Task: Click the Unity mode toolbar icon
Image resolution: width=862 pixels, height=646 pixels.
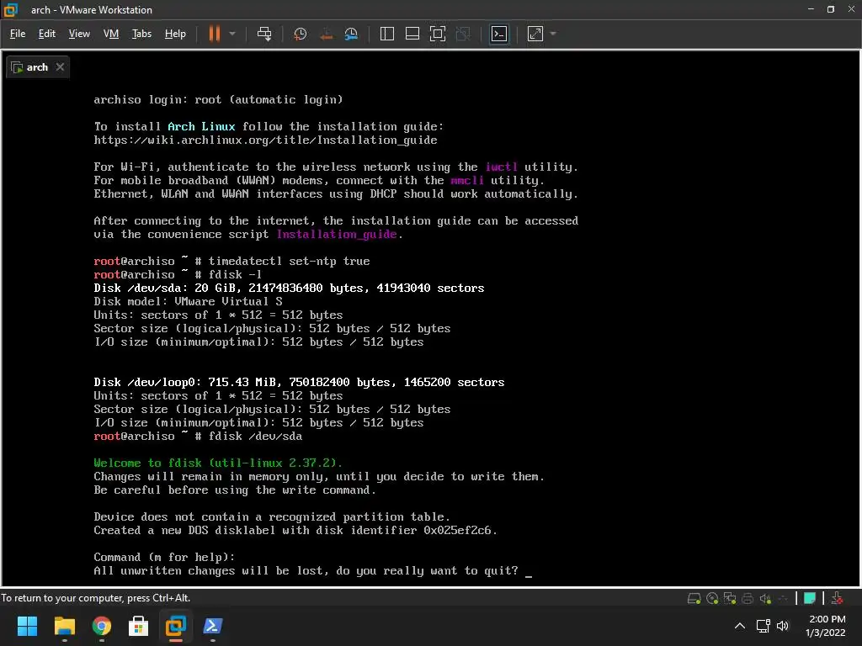Action: 464,34
